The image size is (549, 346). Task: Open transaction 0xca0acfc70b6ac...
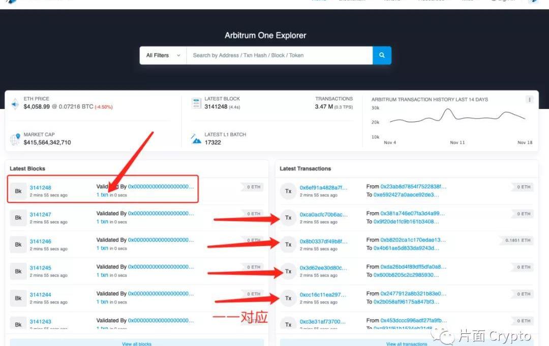click(323, 215)
